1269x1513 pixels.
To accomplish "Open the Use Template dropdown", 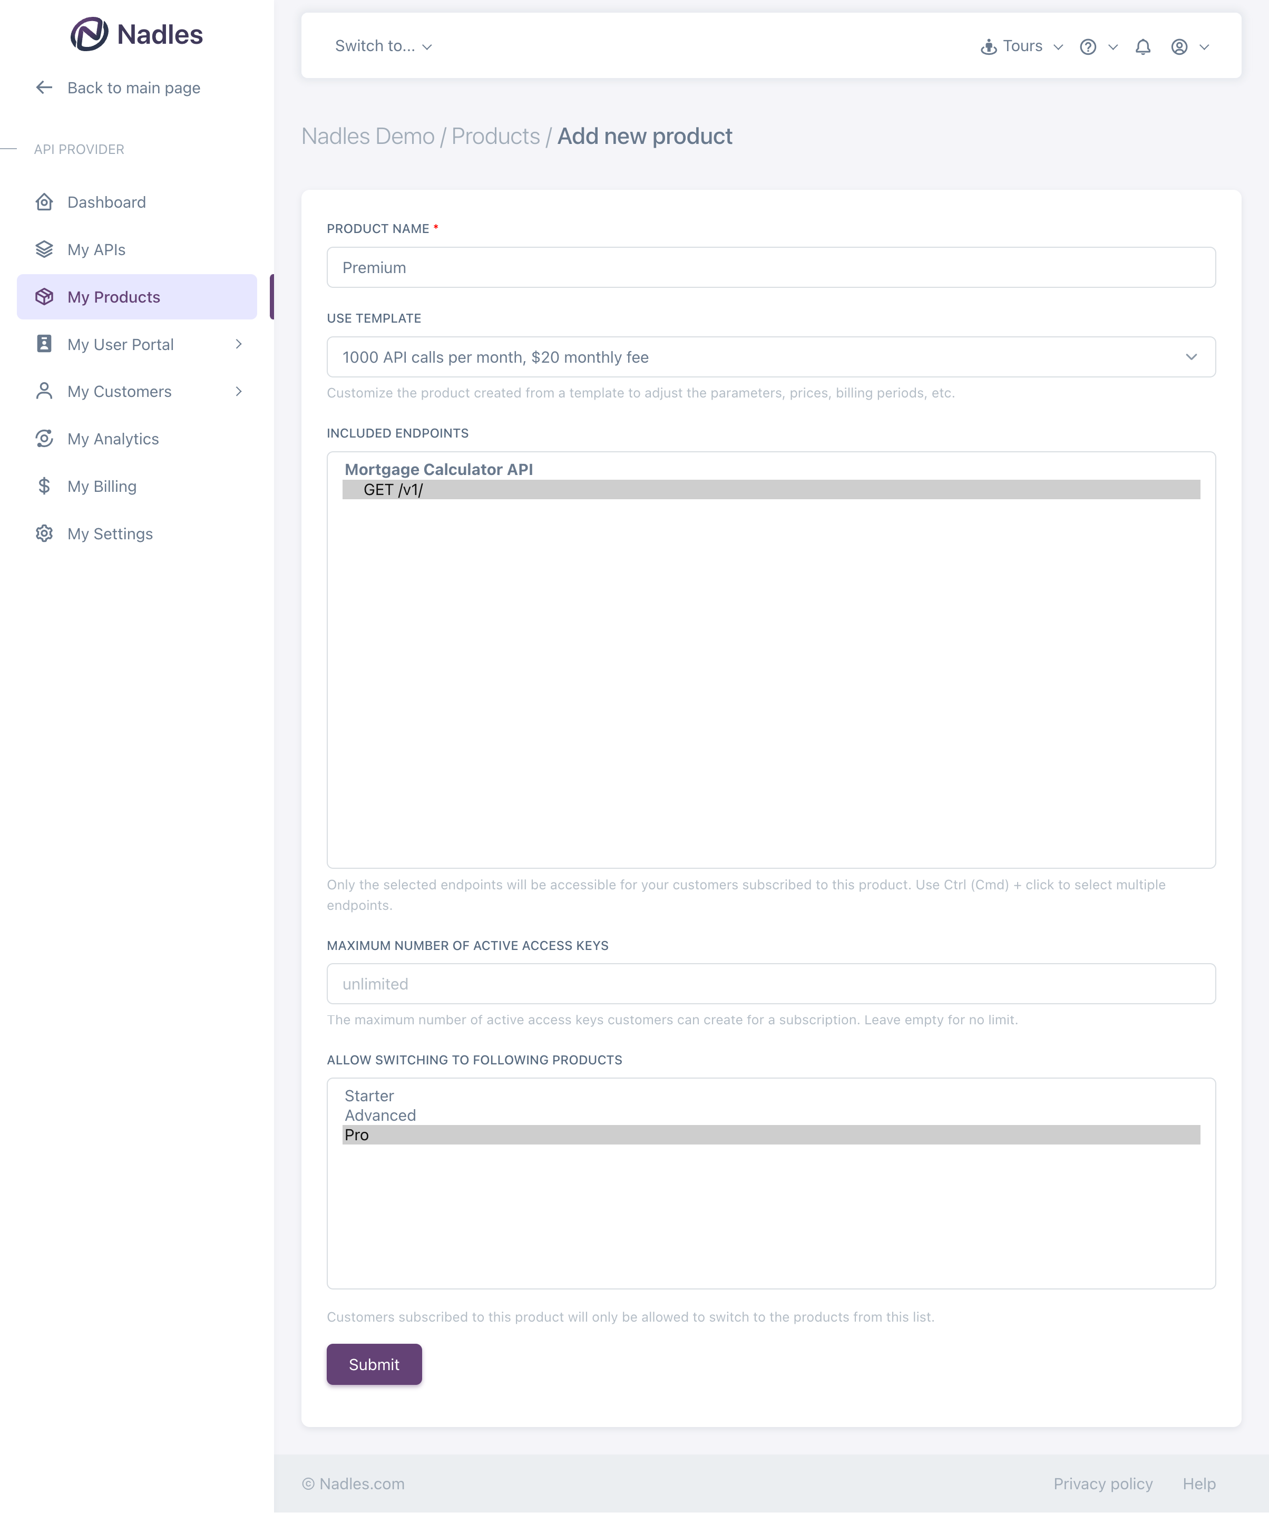I will click(770, 357).
